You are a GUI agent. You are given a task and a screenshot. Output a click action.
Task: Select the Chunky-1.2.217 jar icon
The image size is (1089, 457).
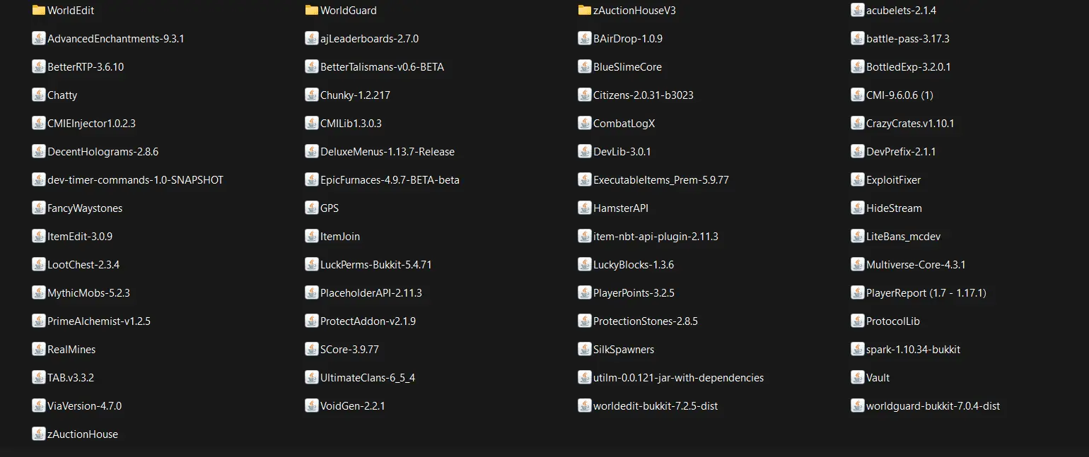click(312, 95)
